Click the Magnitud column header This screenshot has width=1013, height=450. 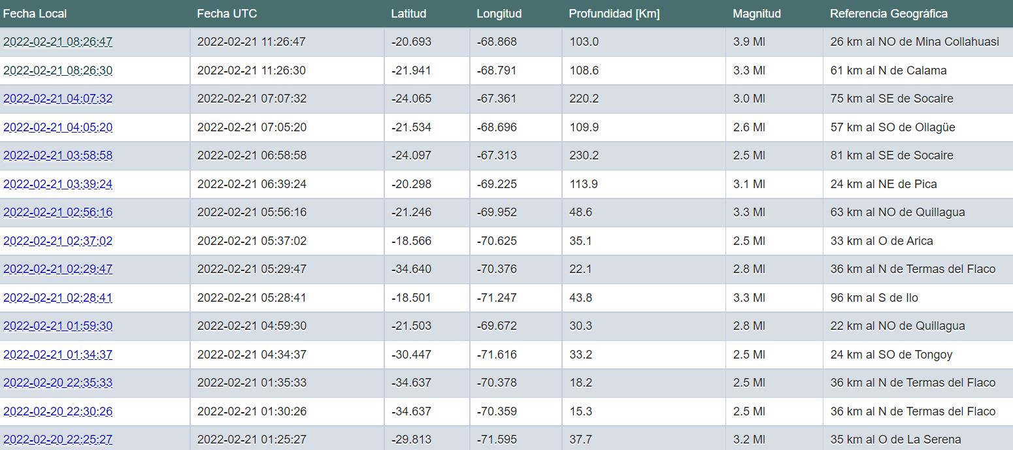(x=756, y=14)
